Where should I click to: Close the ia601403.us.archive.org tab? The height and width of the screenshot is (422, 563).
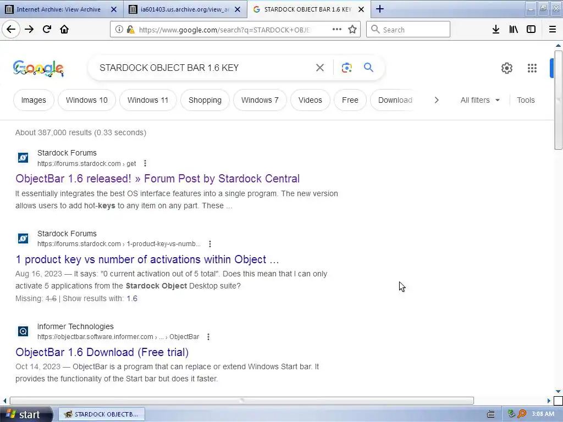[x=238, y=9]
